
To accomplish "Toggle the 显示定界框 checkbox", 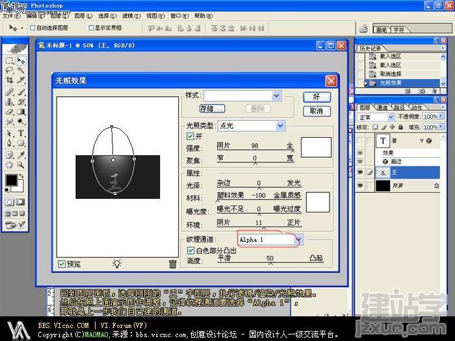I will [91, 28].
